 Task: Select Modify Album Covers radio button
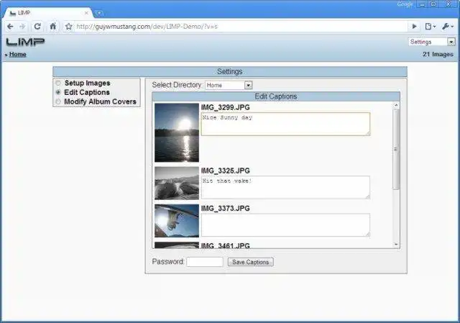tap(58, 101)
